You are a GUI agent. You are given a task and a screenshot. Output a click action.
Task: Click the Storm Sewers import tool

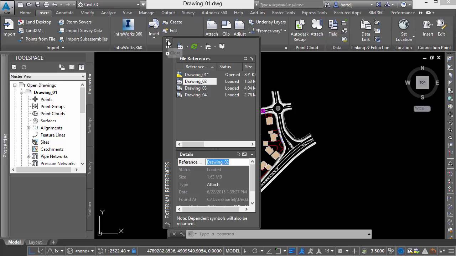click(75, 22)
